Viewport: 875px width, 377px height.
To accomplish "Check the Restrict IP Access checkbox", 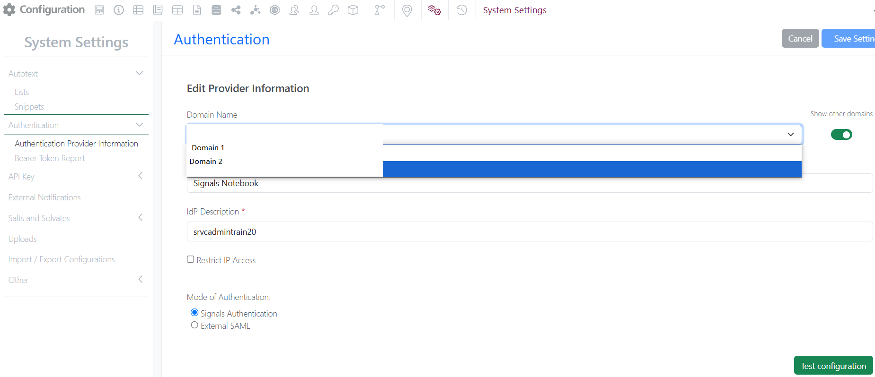I will 191,259.
